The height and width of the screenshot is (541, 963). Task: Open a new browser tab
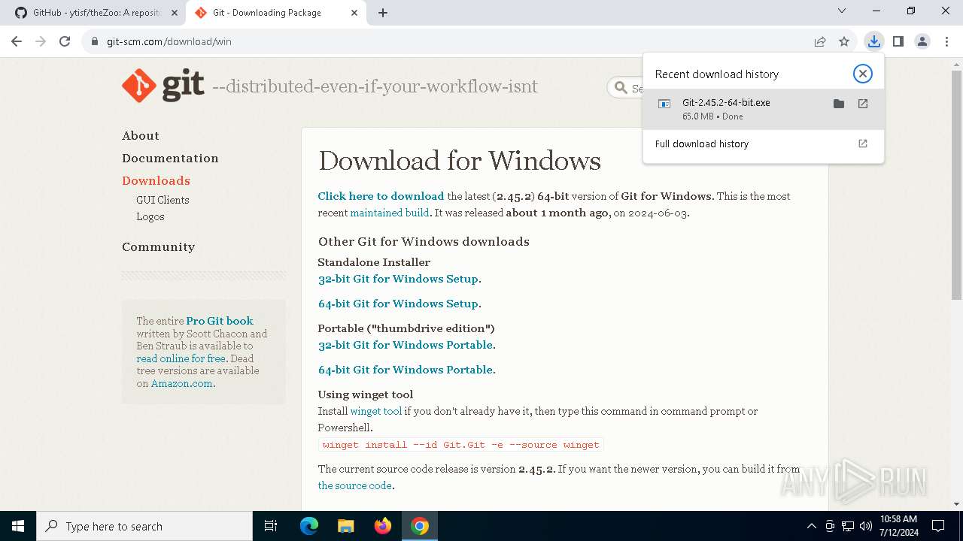(x=383, y=13)
